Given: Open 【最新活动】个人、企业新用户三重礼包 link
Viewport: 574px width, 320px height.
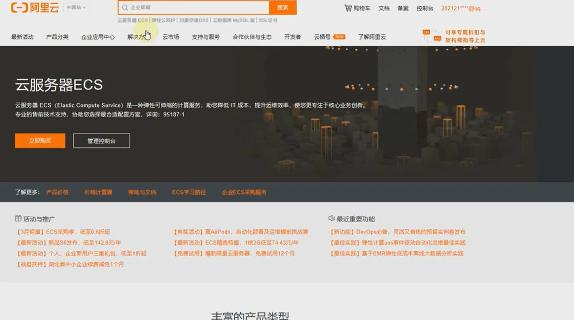Looking at the screenshot, I should [x=81, y=253].
